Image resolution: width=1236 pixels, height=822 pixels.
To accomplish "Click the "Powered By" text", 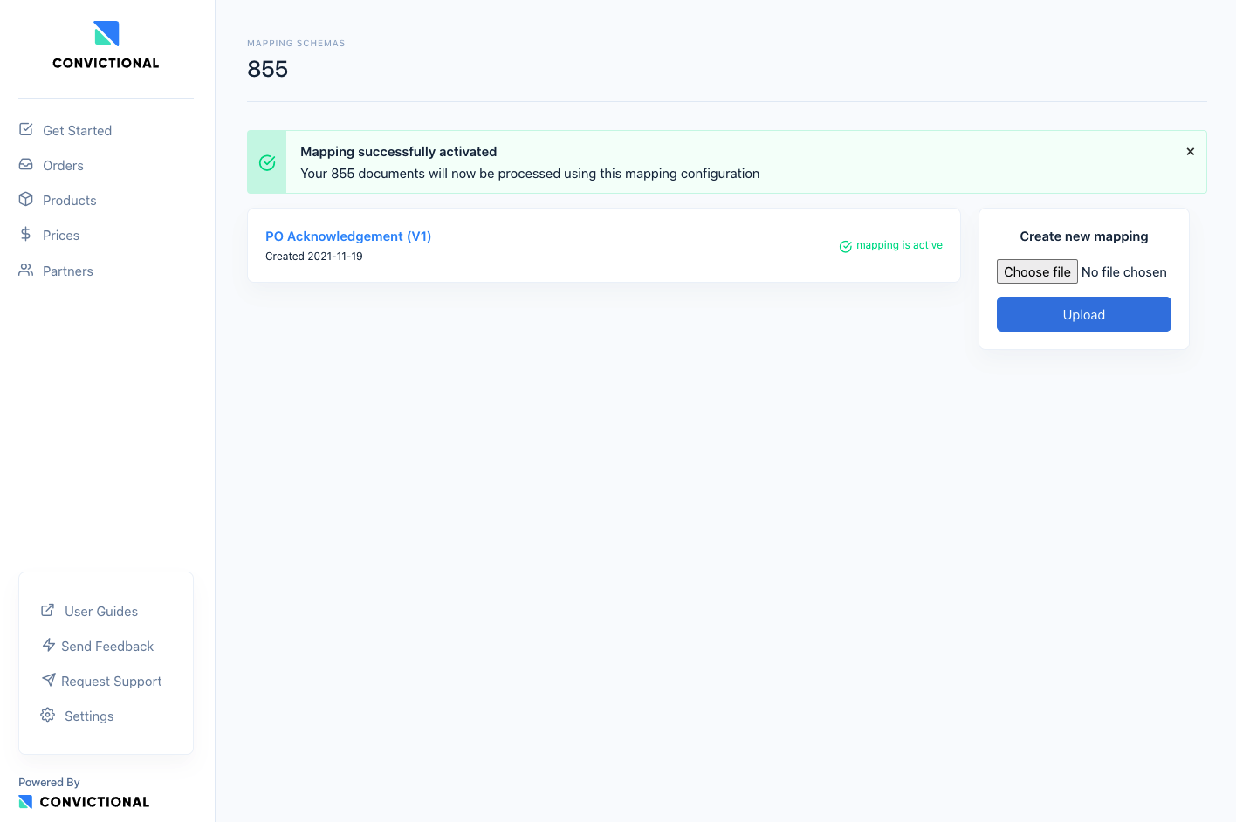I will click(x=49, y=782).
